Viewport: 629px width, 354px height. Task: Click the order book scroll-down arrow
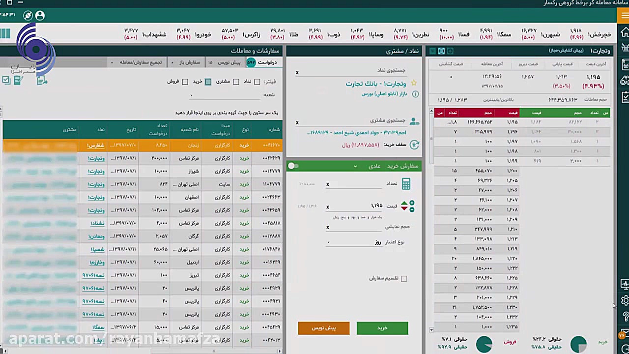[x=431, y=330]
